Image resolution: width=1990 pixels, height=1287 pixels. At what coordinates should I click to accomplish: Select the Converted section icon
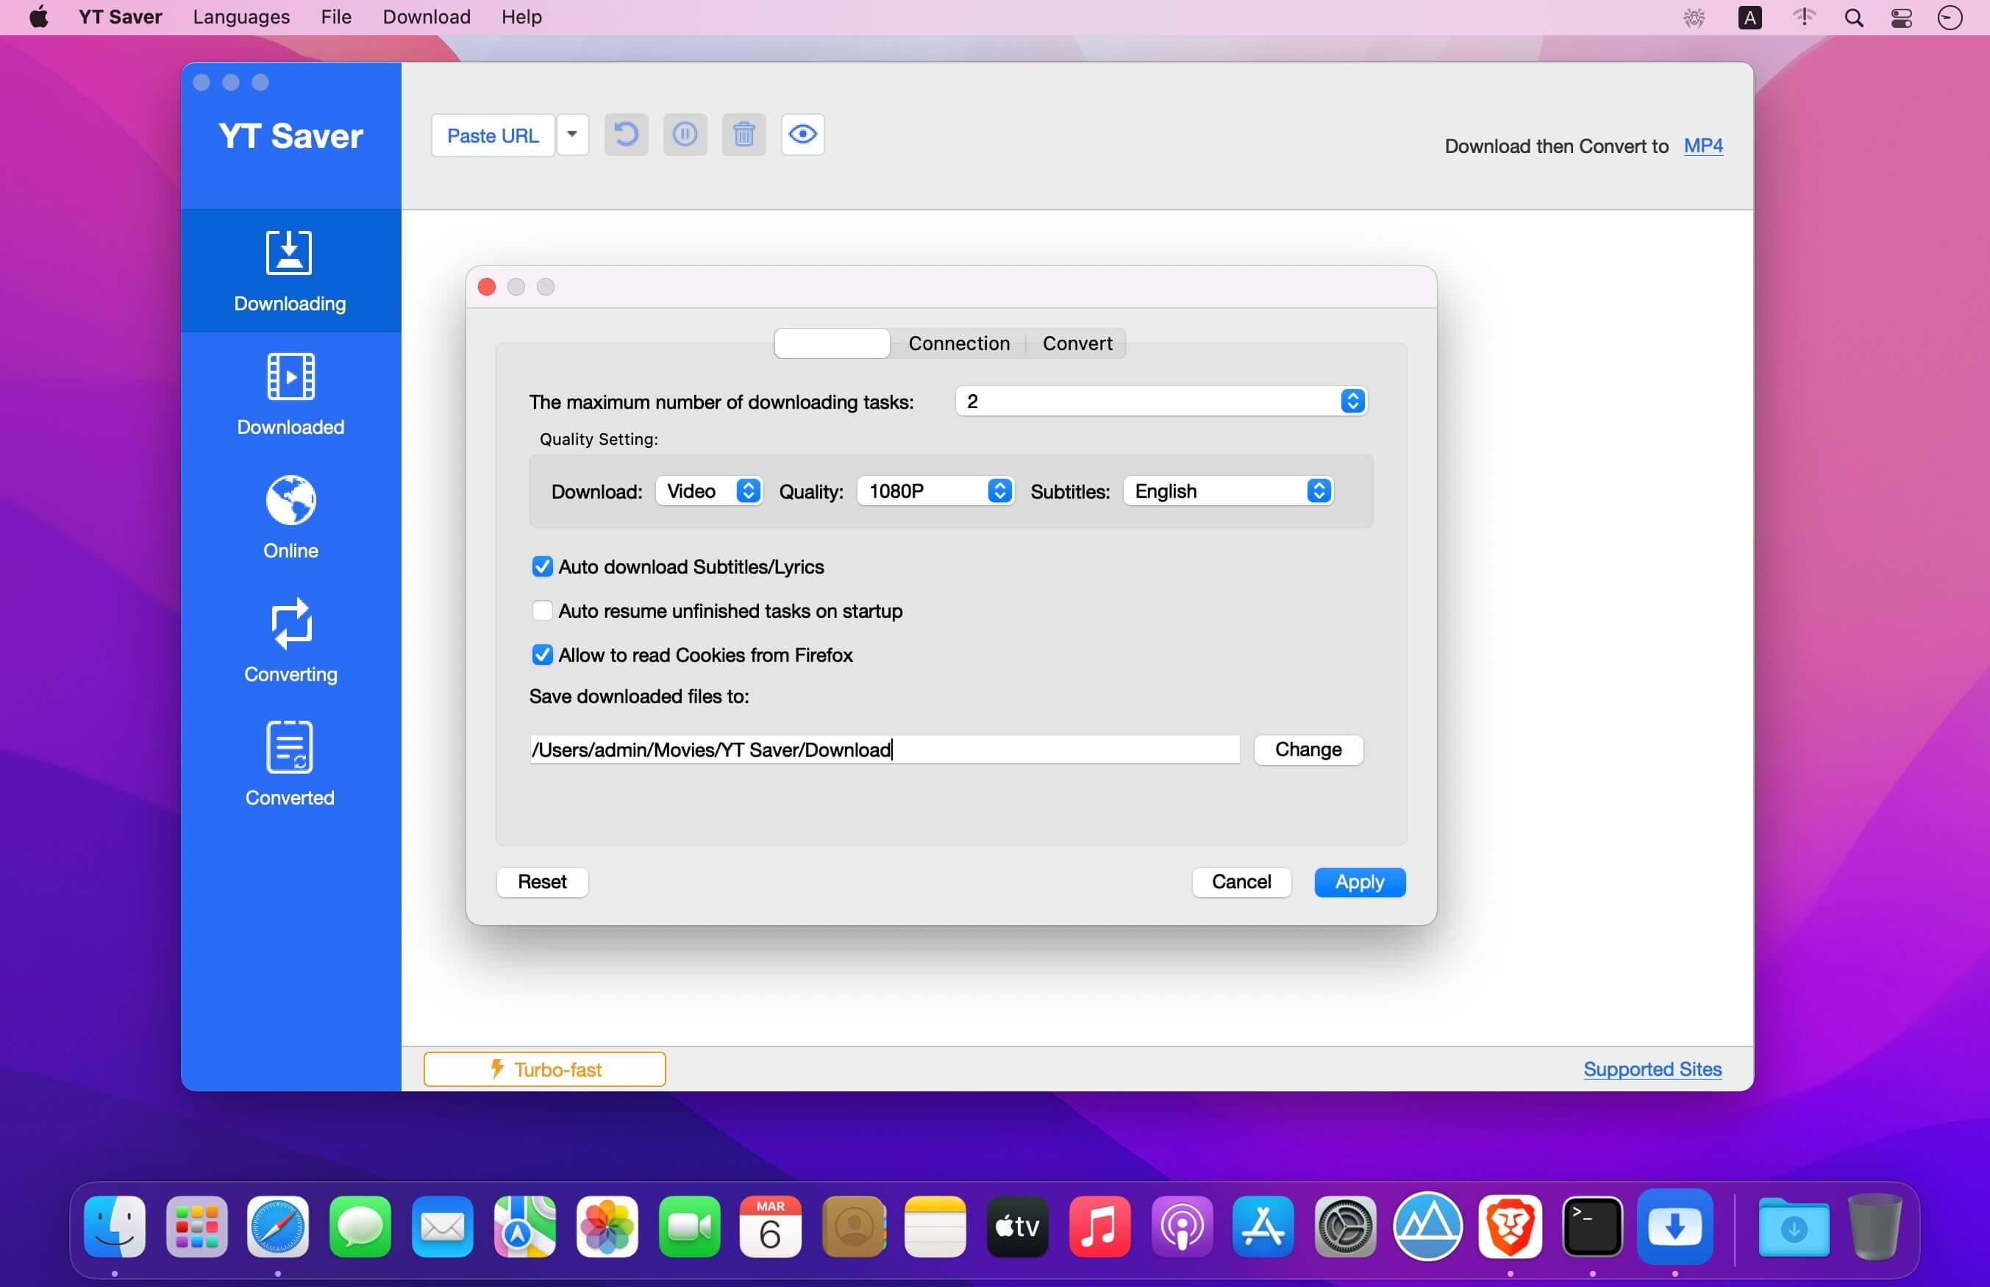point(288,749)
